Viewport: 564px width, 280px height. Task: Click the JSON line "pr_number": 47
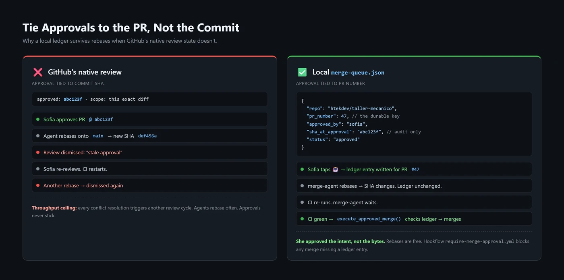(328, 116)
